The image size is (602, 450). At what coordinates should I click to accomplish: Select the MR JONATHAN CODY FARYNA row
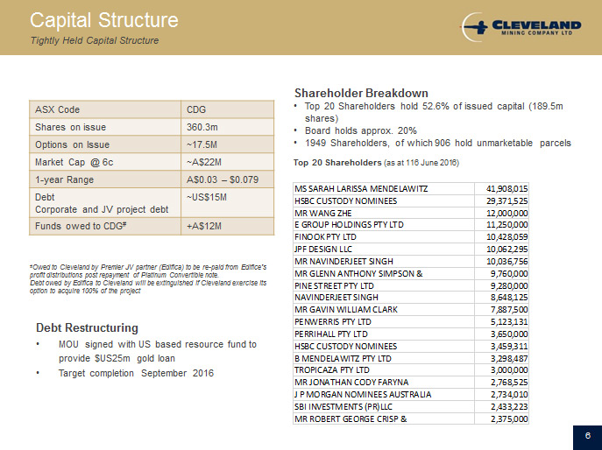(x=411, y=383)
